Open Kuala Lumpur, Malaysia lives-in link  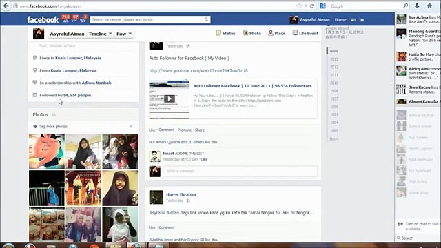78,58
